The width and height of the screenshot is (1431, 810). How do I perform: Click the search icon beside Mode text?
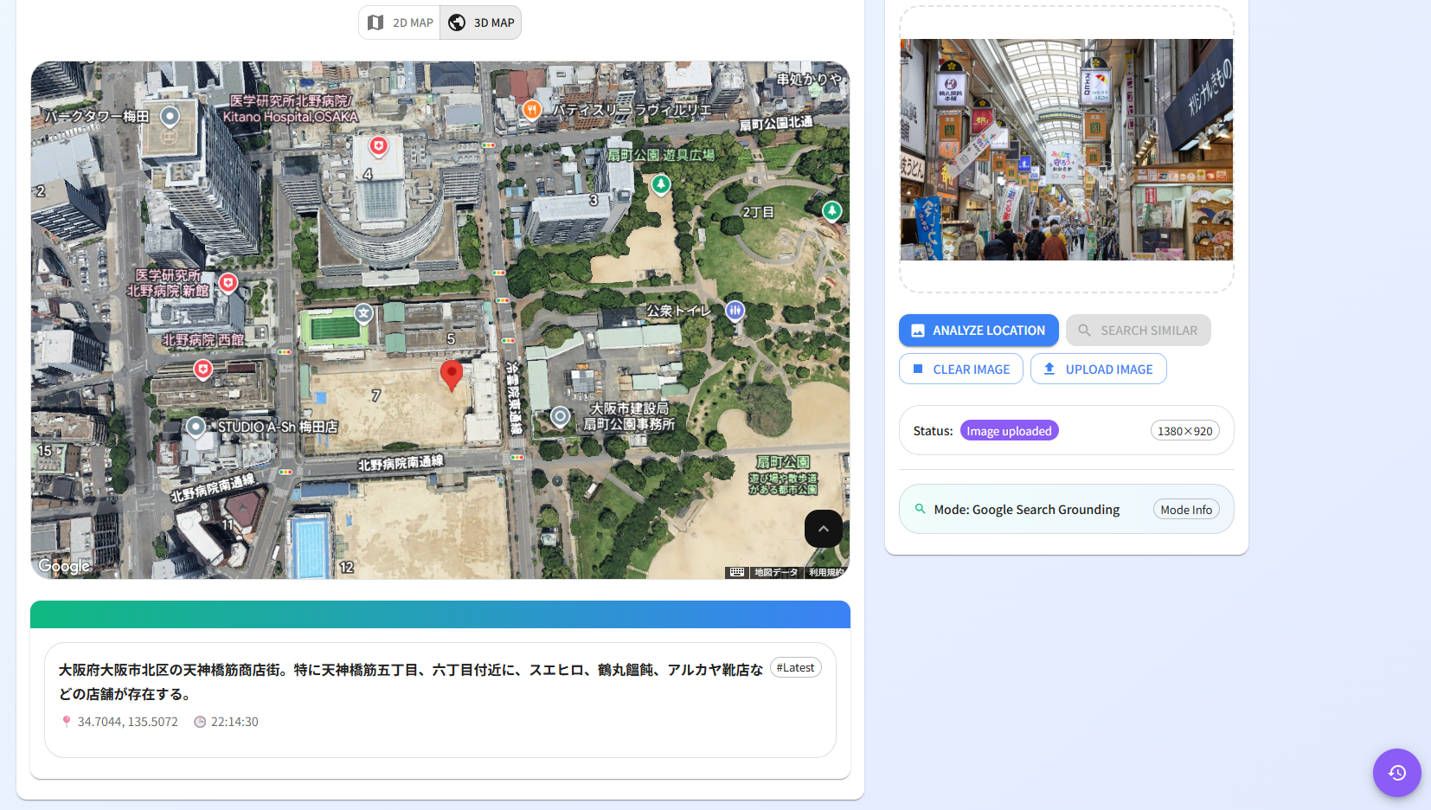pos(920,509)
